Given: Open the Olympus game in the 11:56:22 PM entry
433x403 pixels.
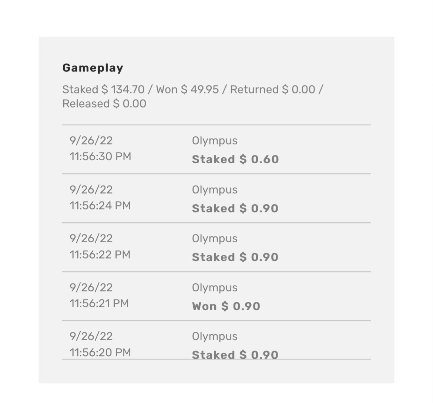Looking at the screenshot, I should click(215, 239).
